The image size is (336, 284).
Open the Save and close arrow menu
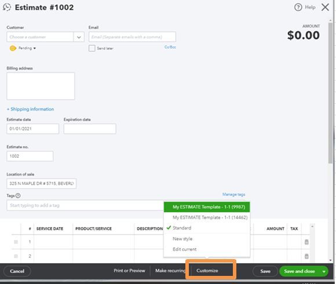pyautogui.click(x=324, y=271)
